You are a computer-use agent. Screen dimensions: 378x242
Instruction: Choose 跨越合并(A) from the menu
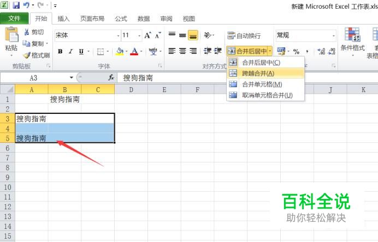(x=265, y=74)
